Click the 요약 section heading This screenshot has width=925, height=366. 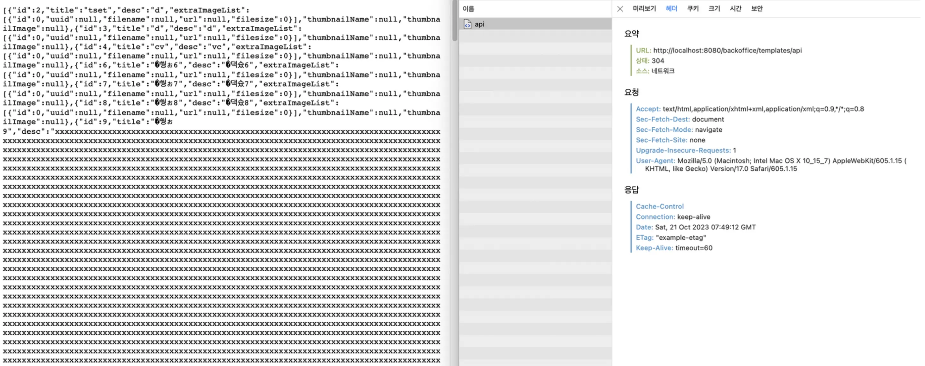tap(631, 34)
